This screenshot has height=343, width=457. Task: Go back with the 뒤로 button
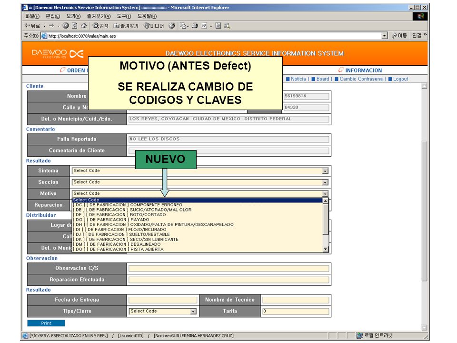(32, 26)
